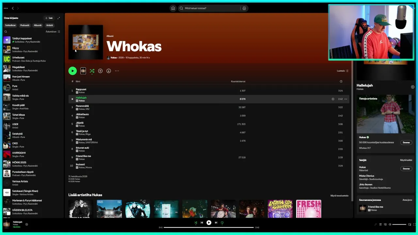Go to the Home screen
Screen dimensions: 418x235
click(173, 8)
